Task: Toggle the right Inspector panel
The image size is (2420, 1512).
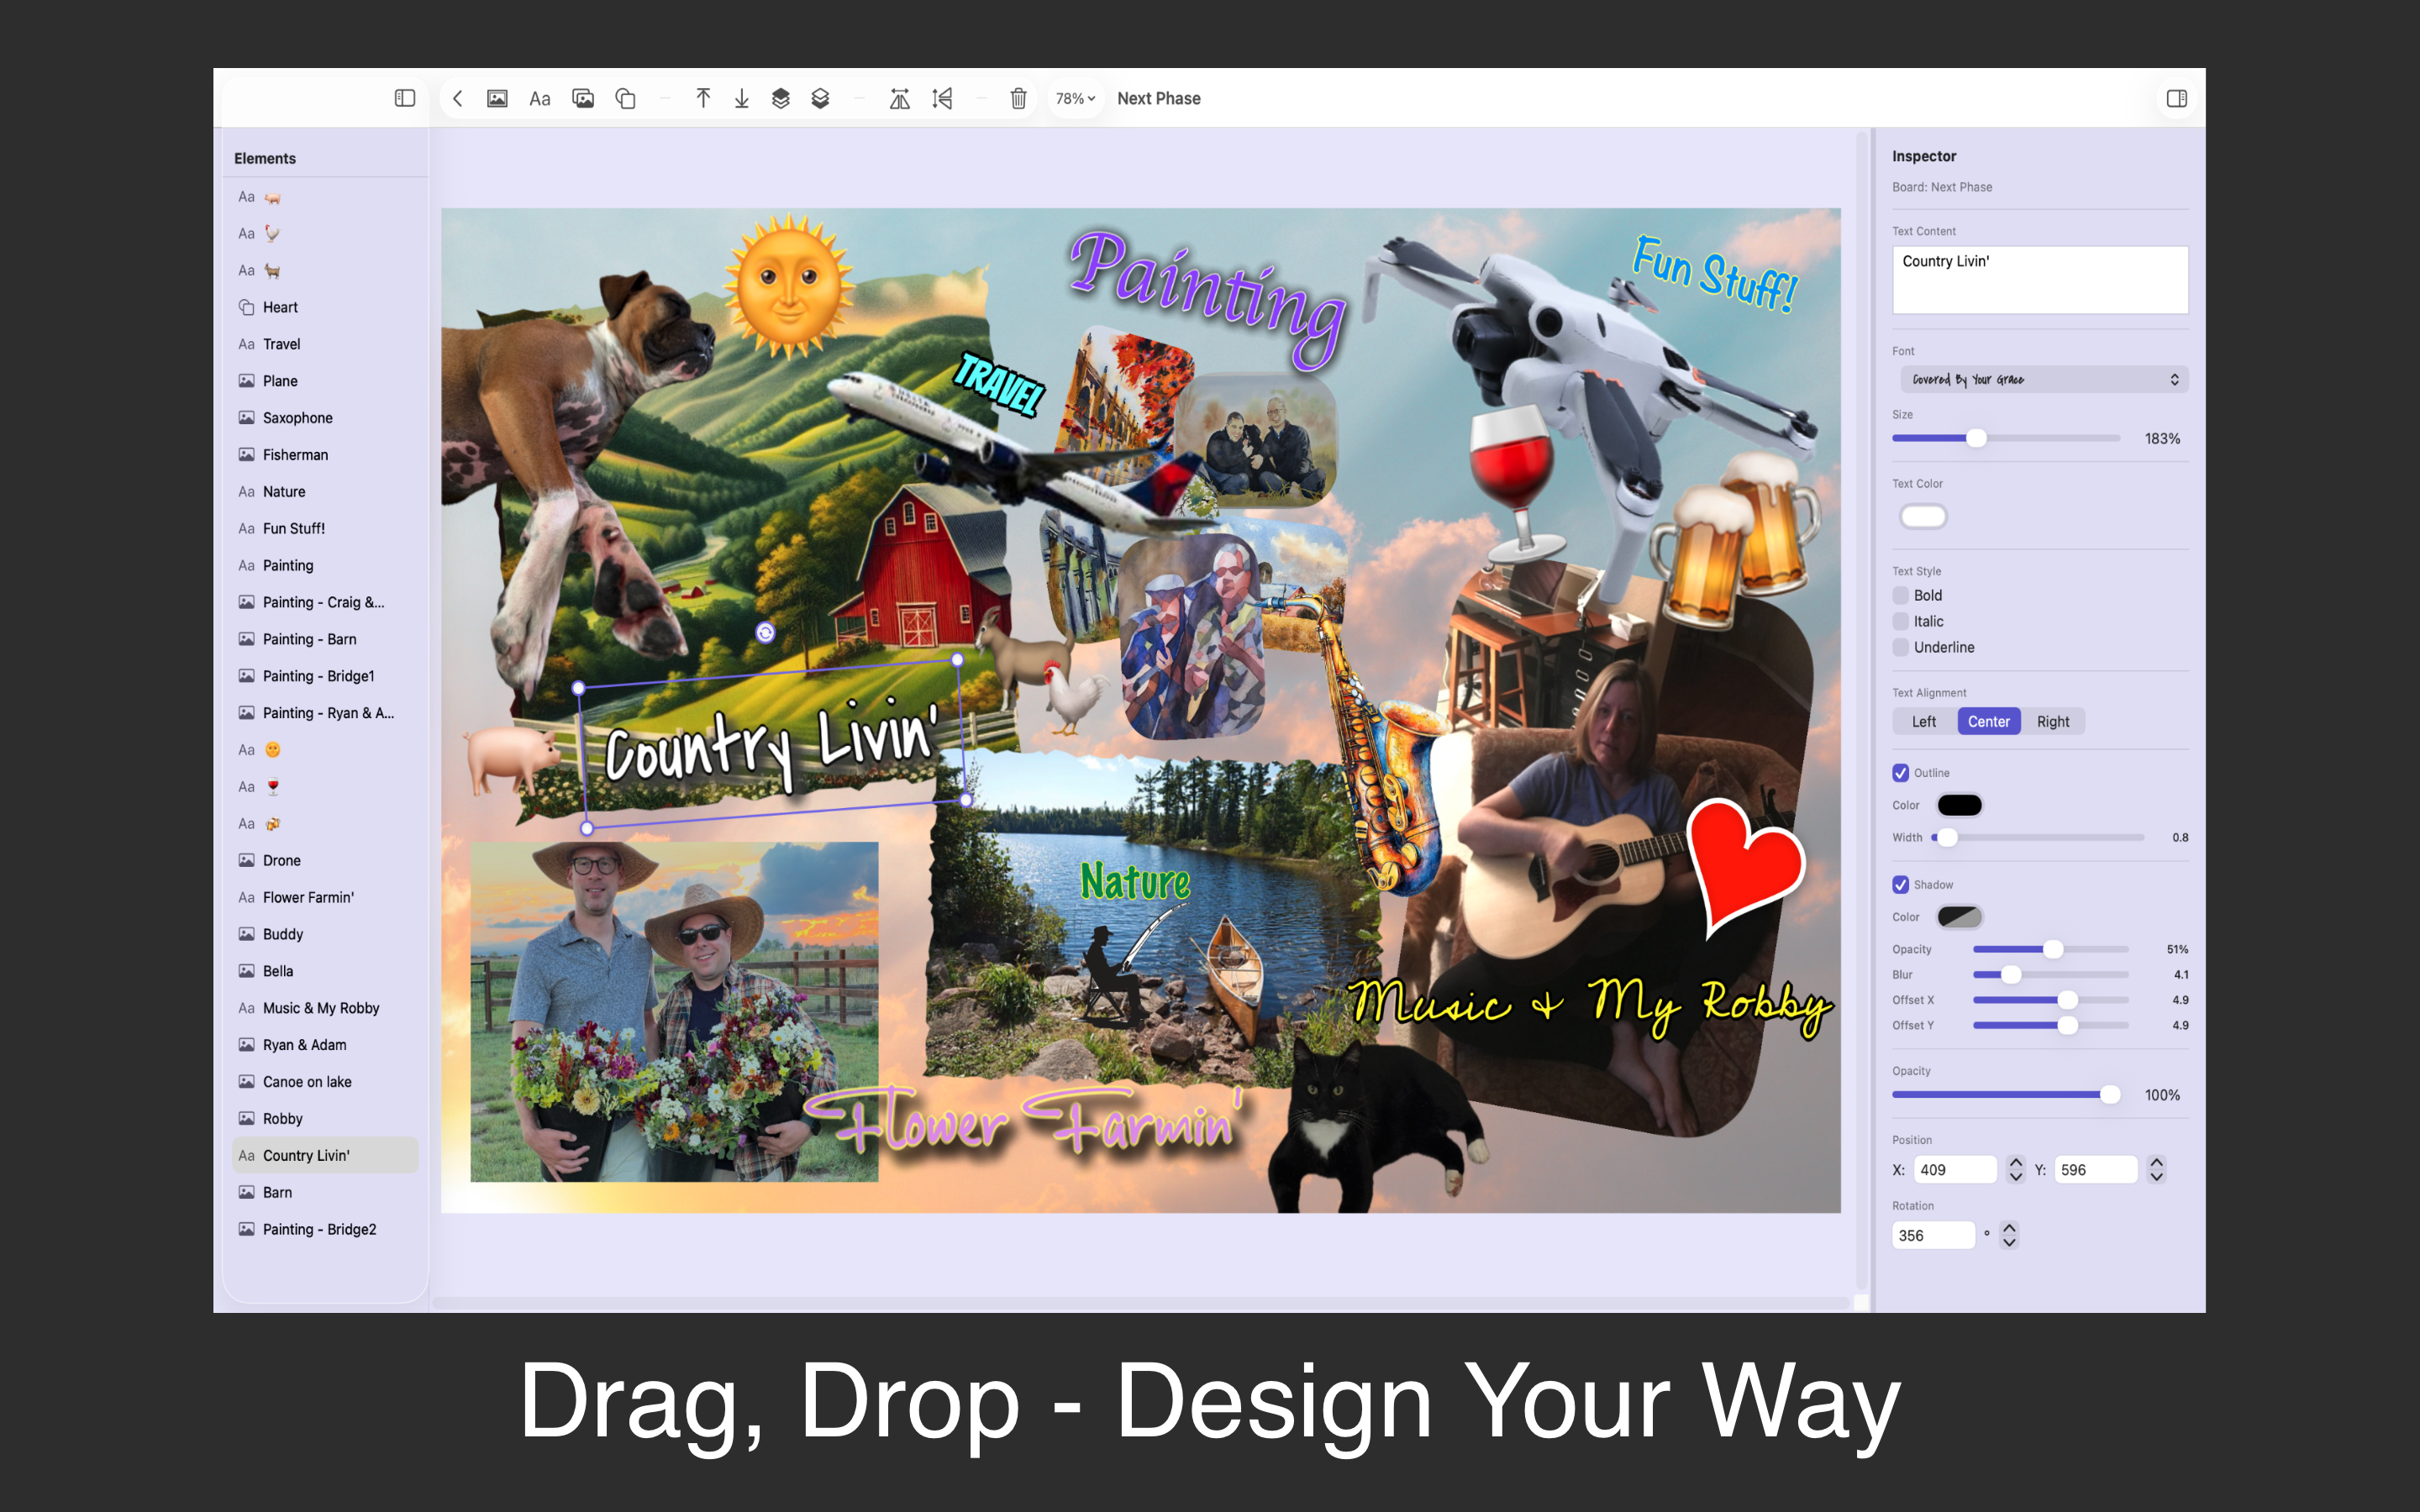Action: click(2177, 98)
